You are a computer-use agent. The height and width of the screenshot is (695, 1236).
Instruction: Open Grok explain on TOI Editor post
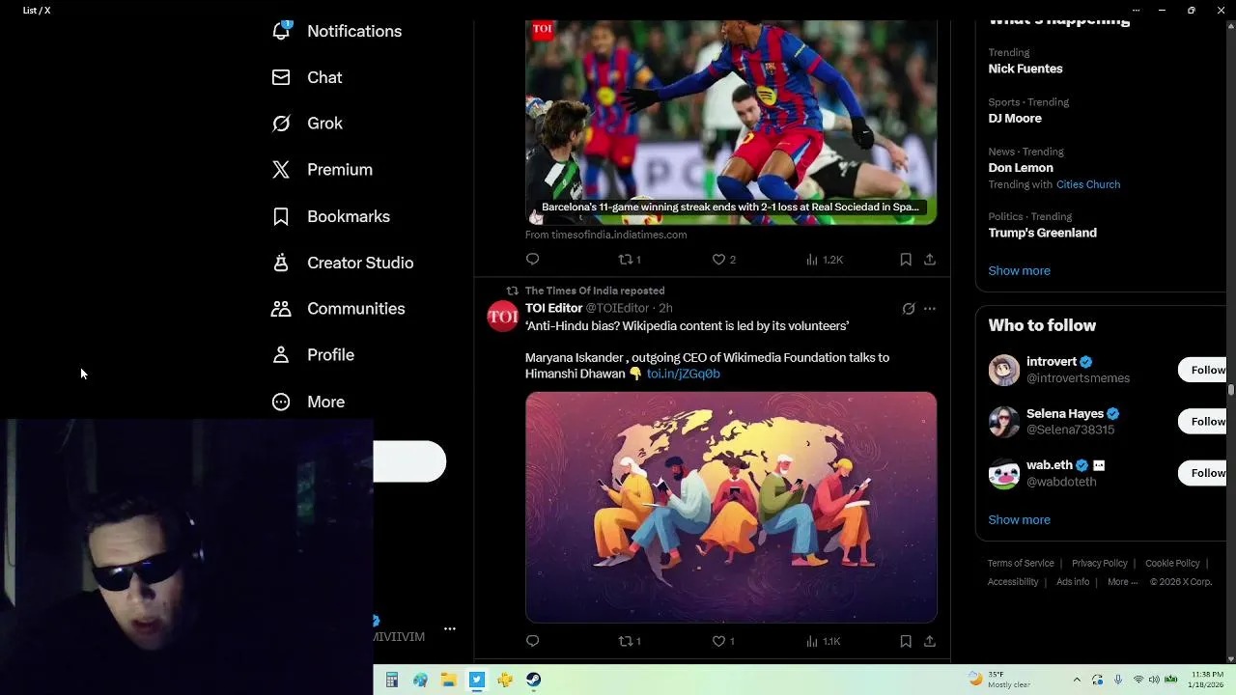pyautogui.click(x=909, y=309)
